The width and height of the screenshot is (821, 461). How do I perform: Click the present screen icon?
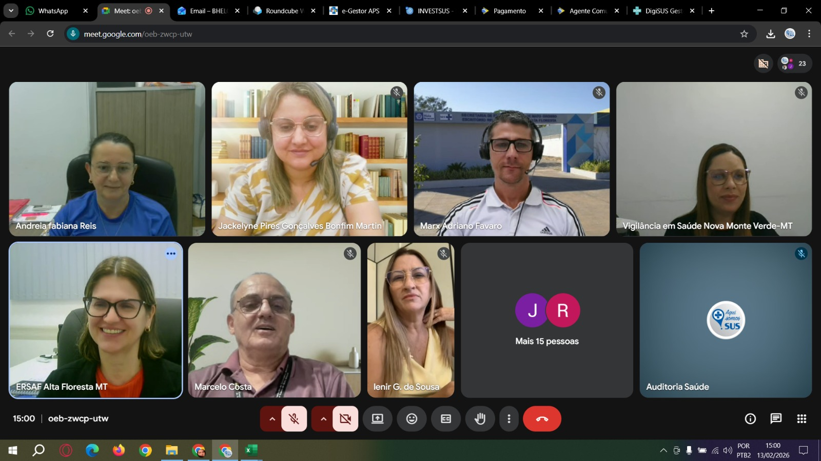pyautogui.click(x=378, y=419)
